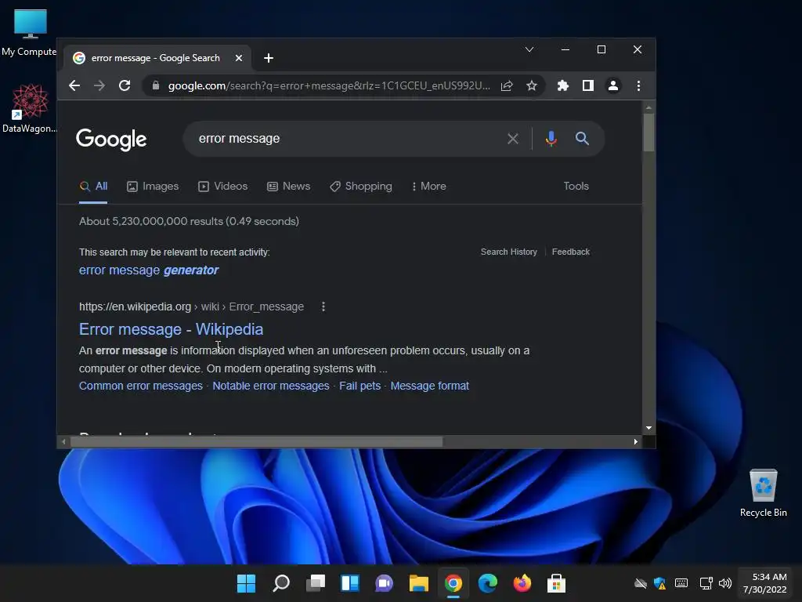Switch to Images results tab

[153, 187]
